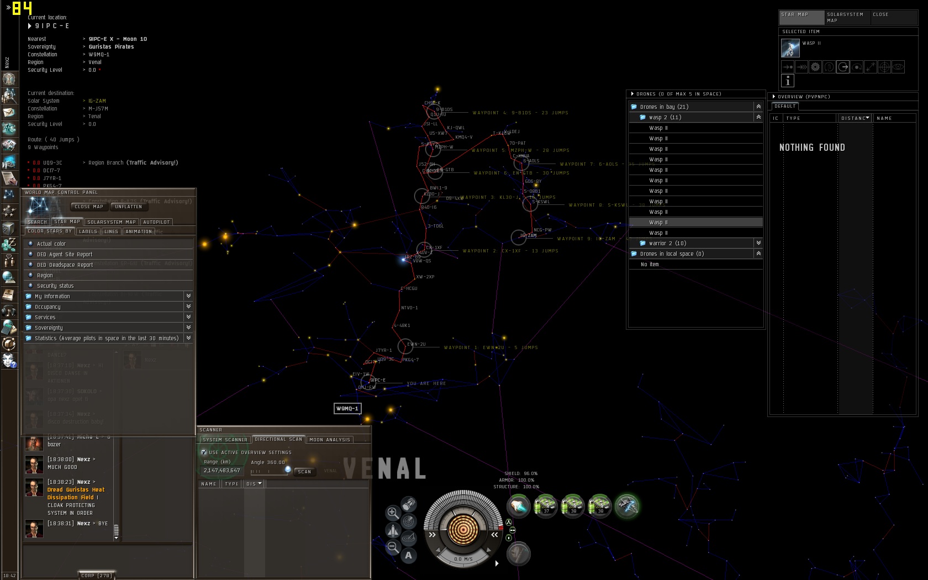Viewport: 928px width, 580px height.
Task: Open the scanner radar icon on the HUD
Action: pyautogui.click(x=409, y=521)
